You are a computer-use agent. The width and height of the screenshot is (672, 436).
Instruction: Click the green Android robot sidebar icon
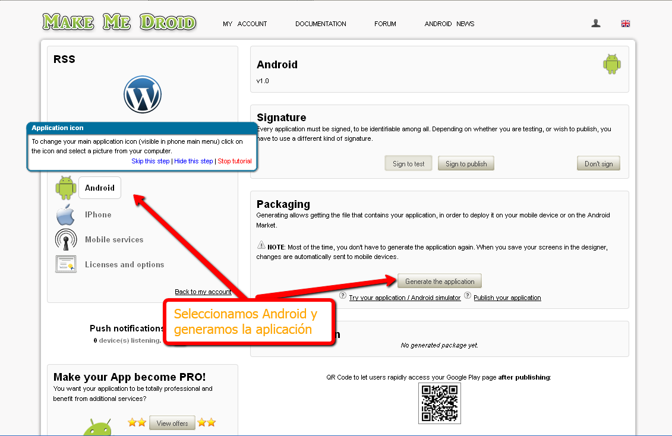pos(66,188)
